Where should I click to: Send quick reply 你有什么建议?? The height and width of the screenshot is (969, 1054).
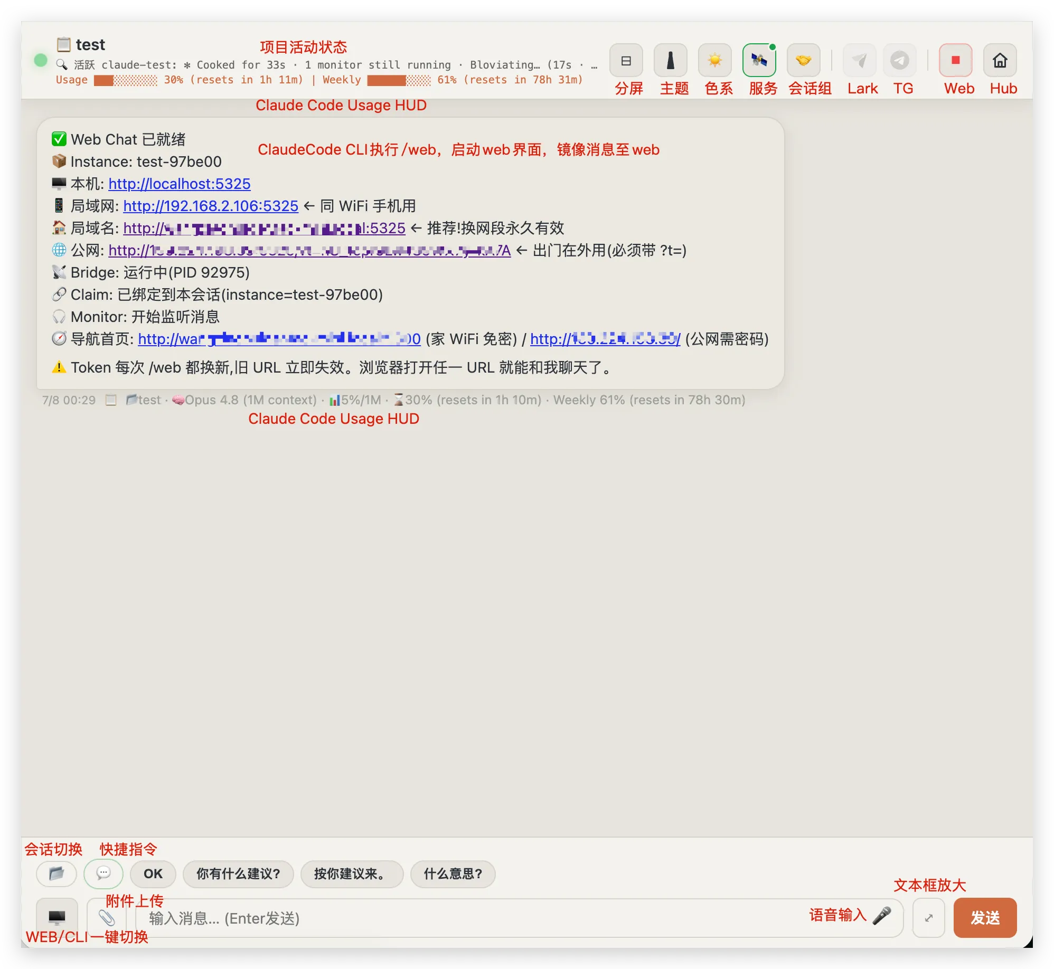(238, 874)
